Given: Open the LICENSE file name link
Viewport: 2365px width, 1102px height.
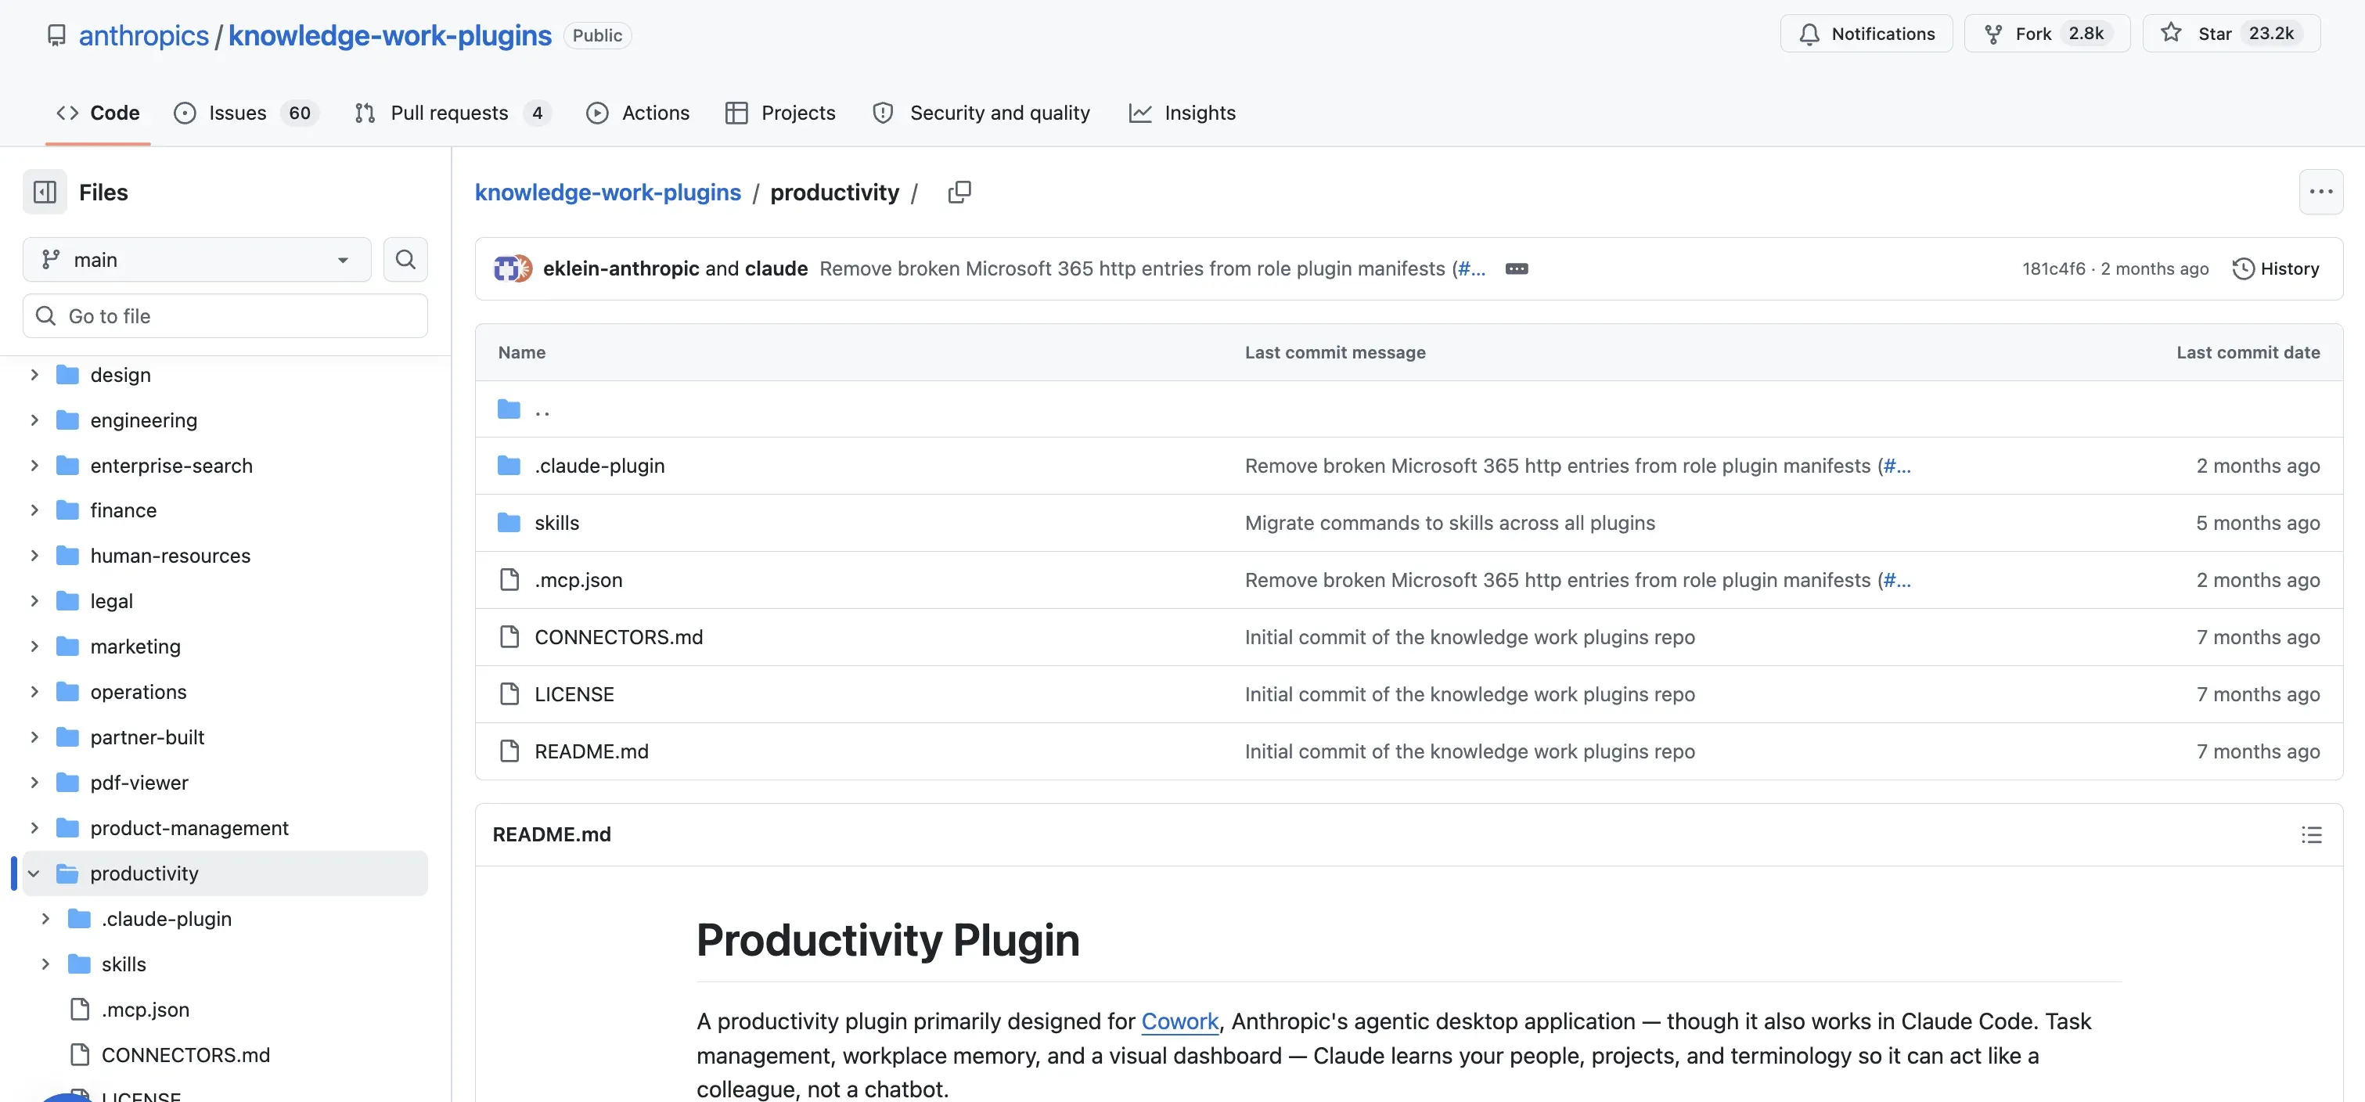Looking at the screenshot, I should [x=574, y=694].
